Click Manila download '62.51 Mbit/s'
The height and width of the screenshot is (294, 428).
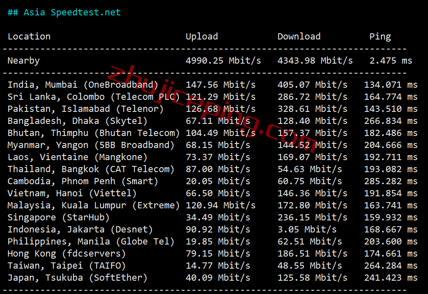310,241
